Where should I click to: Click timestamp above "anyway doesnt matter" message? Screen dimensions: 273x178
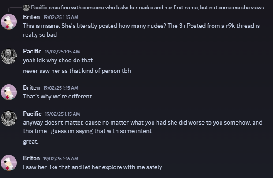(x=62, y=114)
